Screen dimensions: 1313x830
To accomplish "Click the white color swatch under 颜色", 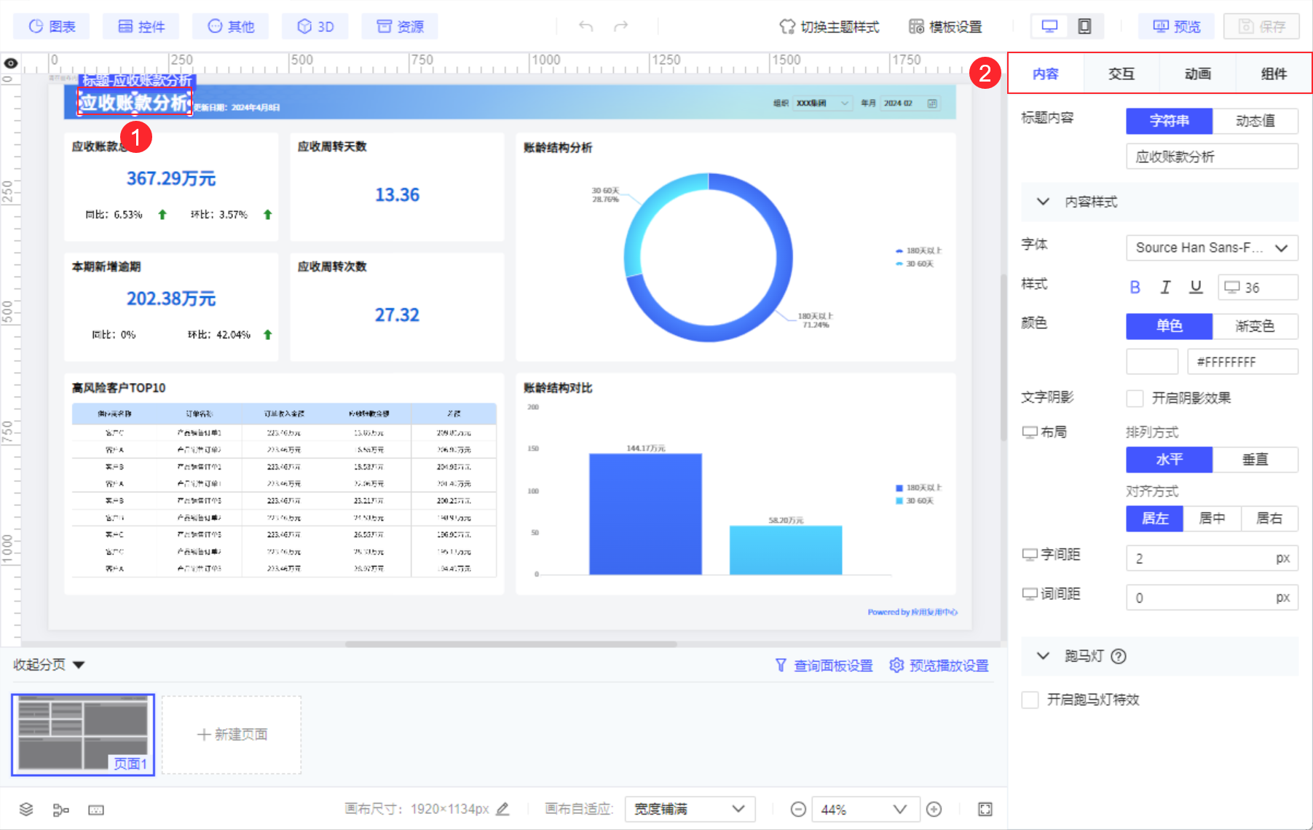I will pyautogui.click(x=1152, y=362).
